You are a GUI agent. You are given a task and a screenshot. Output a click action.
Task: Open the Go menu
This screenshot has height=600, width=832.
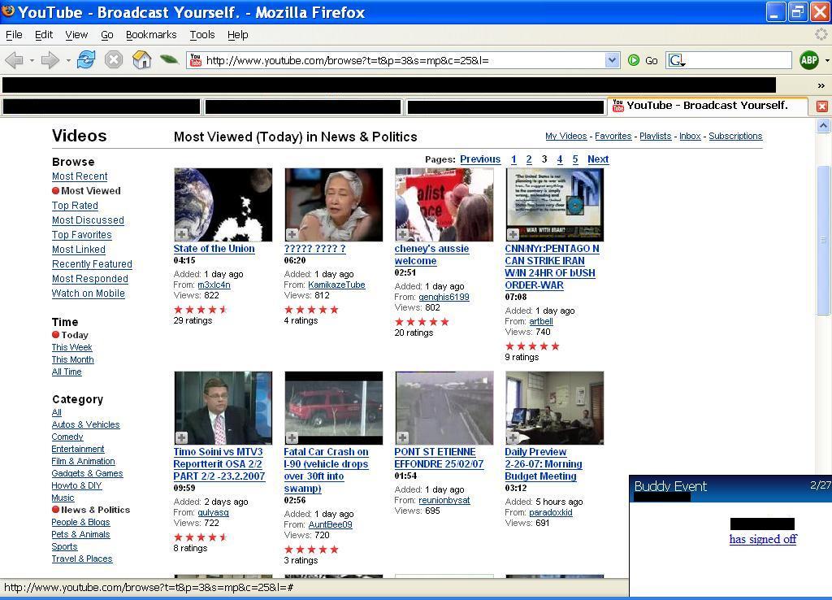click(x=106, y=34)
